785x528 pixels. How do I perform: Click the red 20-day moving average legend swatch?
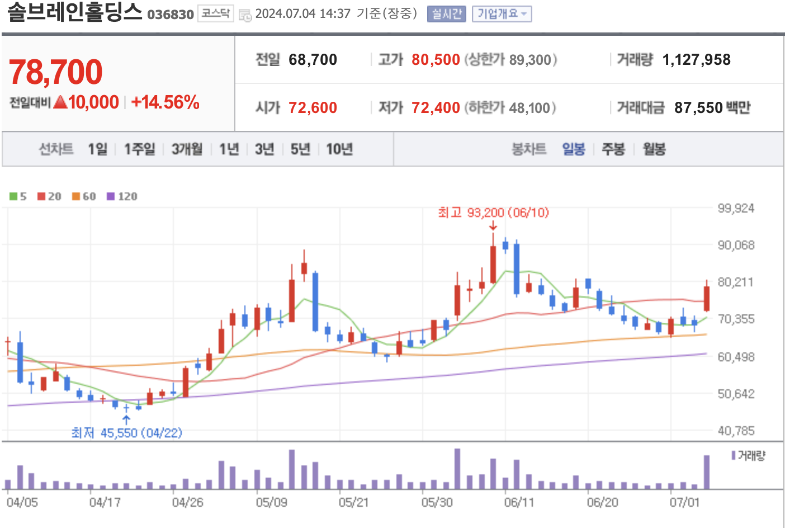click(x=41, y=196)
